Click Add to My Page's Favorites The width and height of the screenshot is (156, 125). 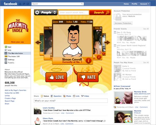[x=15, y=90]
